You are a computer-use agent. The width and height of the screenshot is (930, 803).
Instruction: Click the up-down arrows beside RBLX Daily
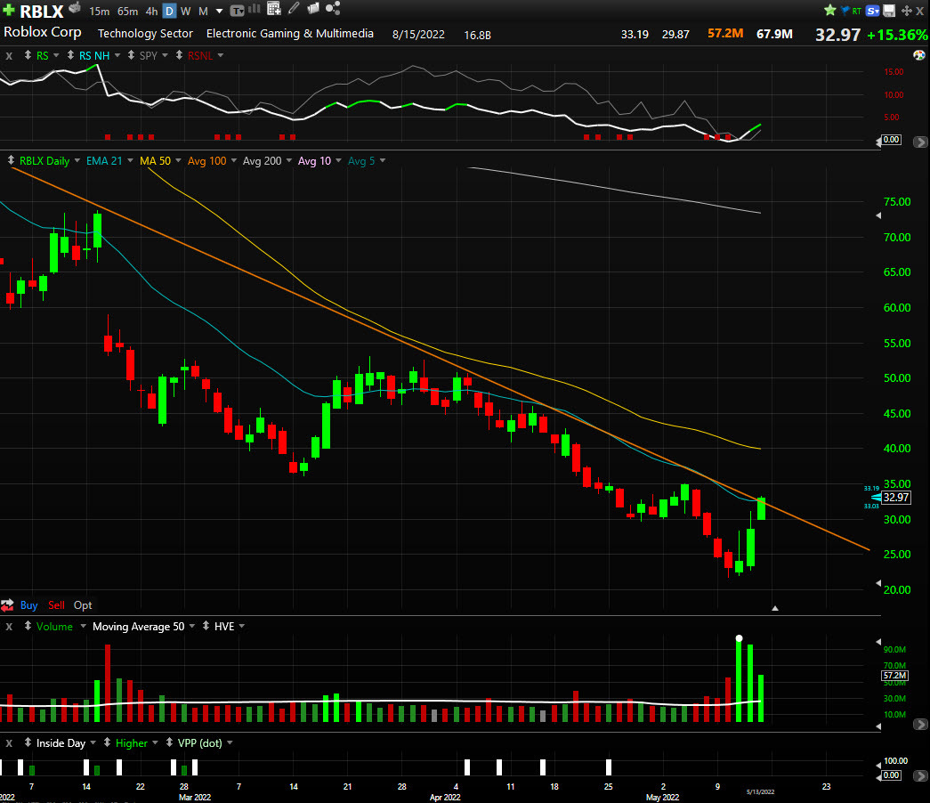coord(11,160)
